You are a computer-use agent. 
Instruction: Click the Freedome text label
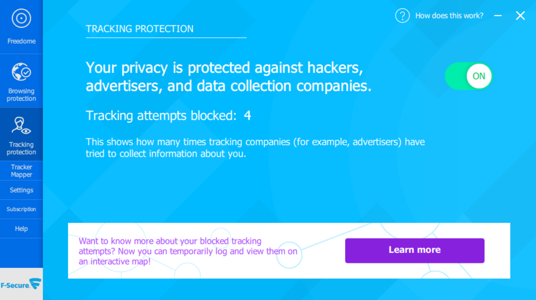point(21,41)
